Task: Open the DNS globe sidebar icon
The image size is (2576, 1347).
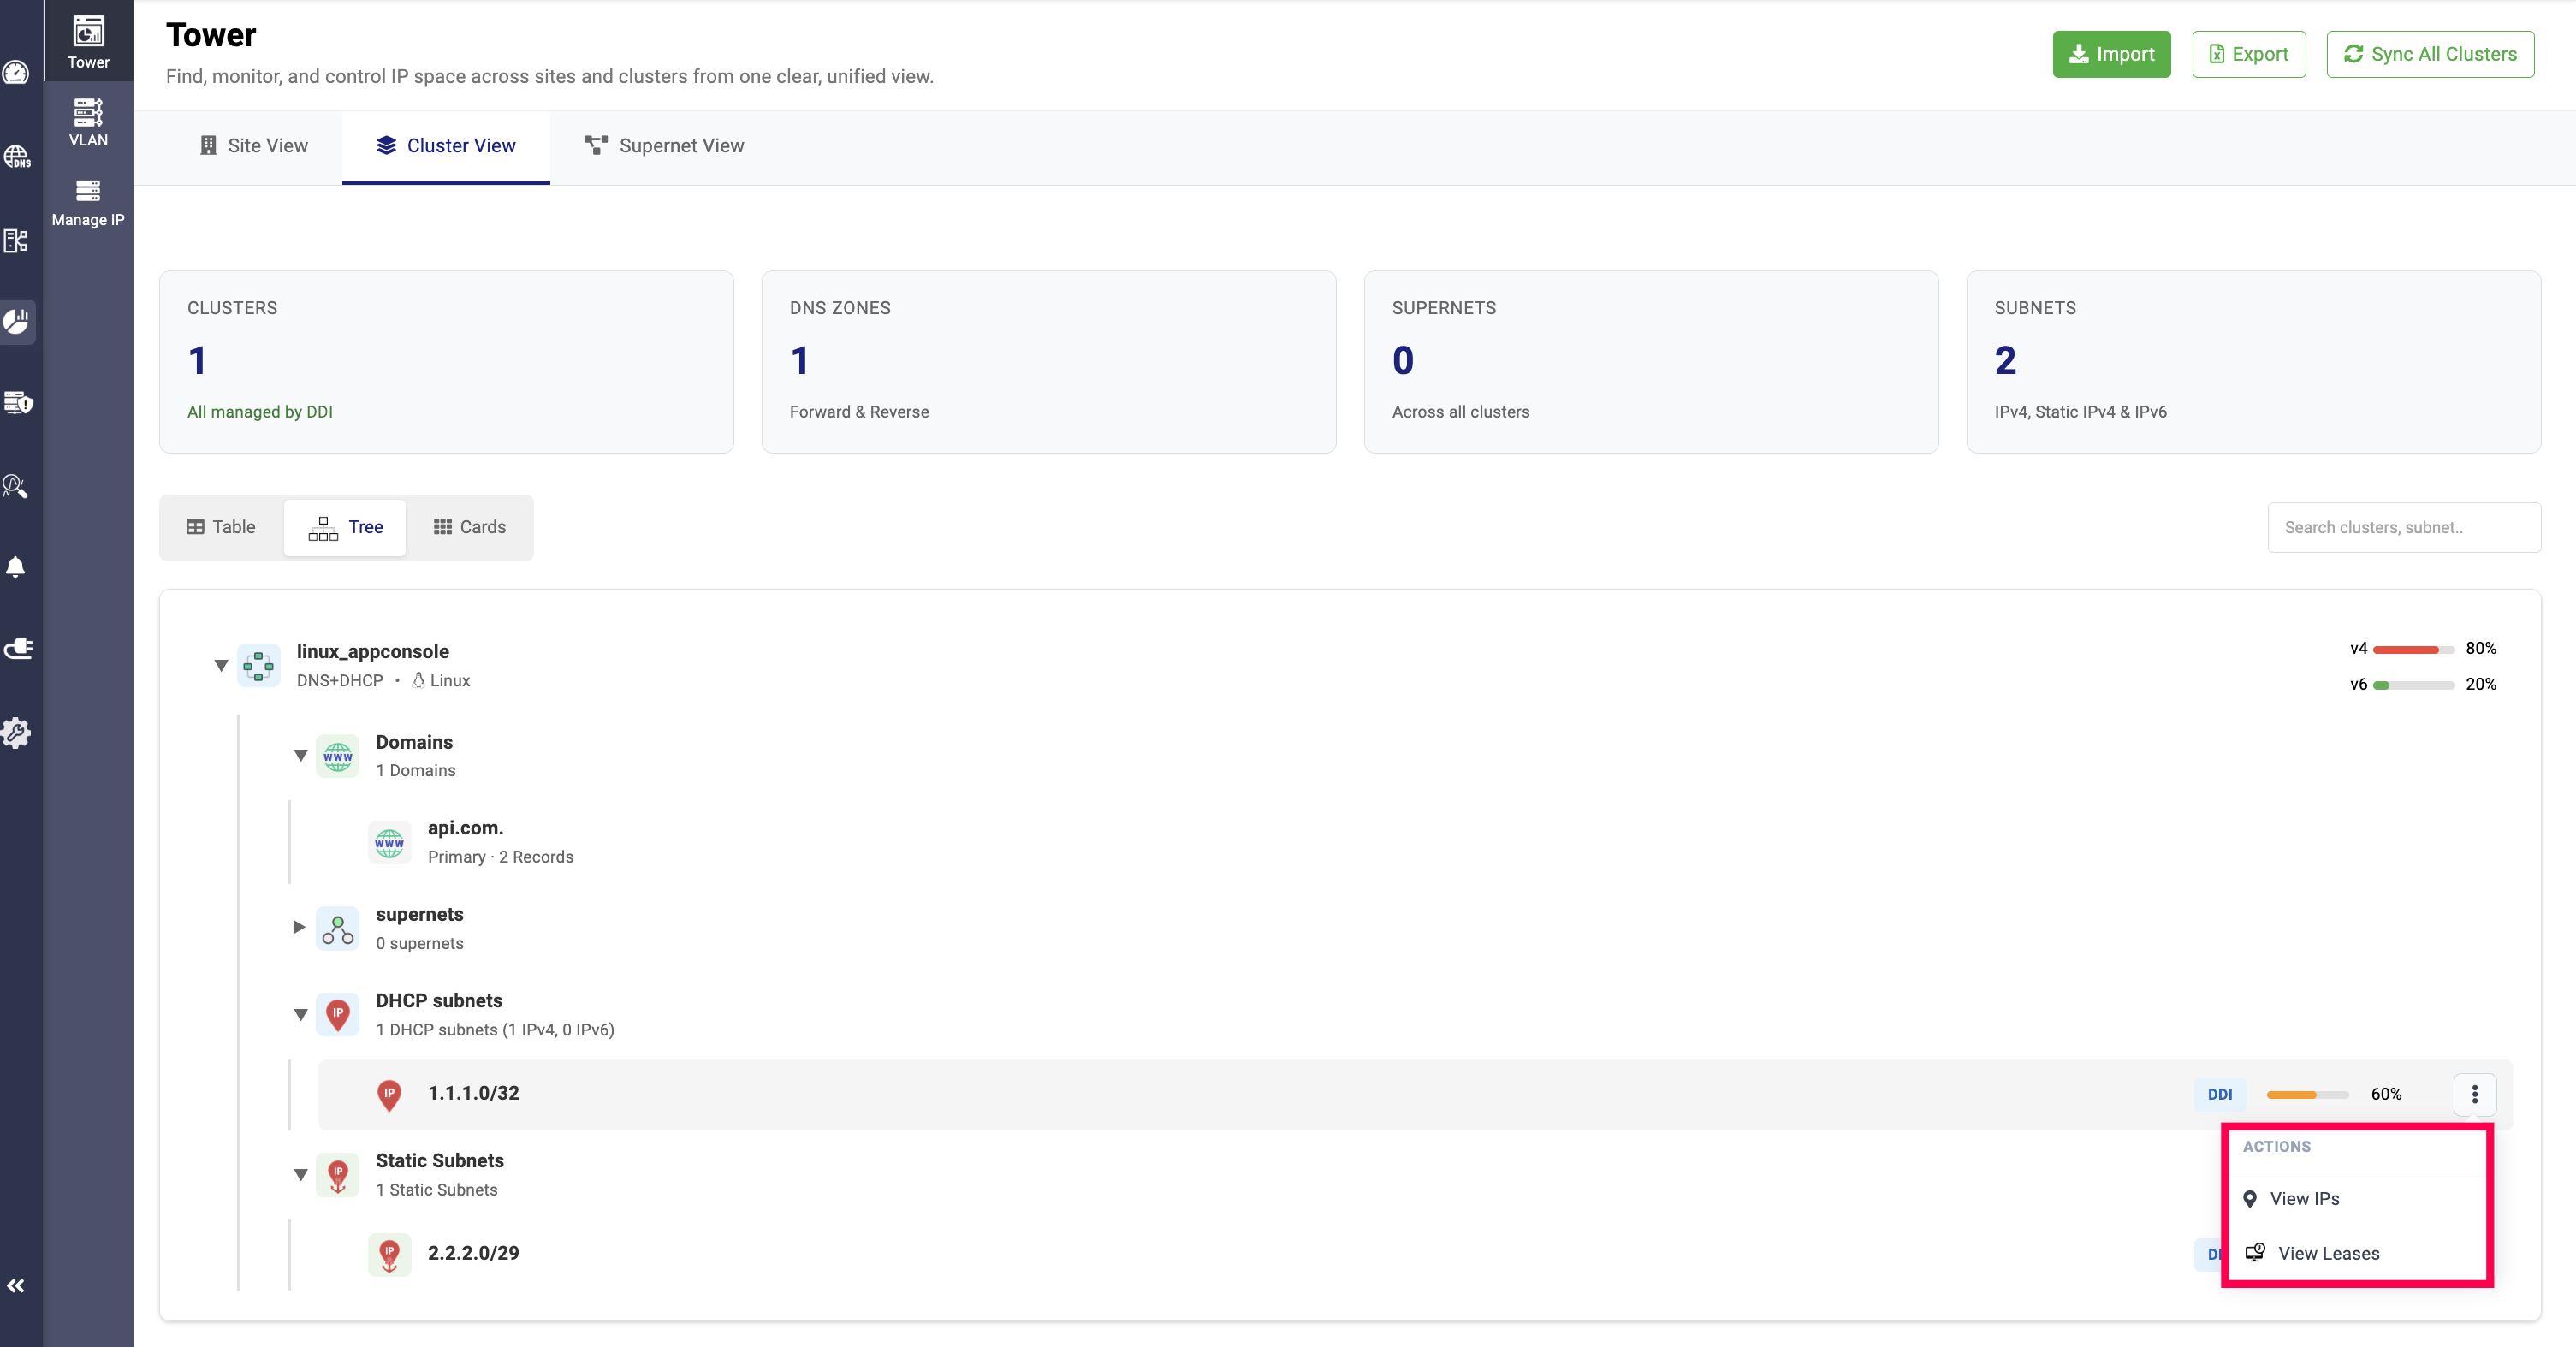Action: pos(16,157)
